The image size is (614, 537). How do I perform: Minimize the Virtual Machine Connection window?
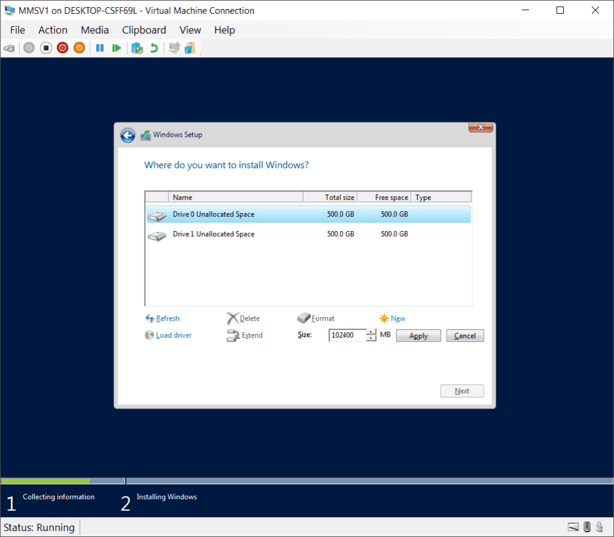click(x=525, y=11)
